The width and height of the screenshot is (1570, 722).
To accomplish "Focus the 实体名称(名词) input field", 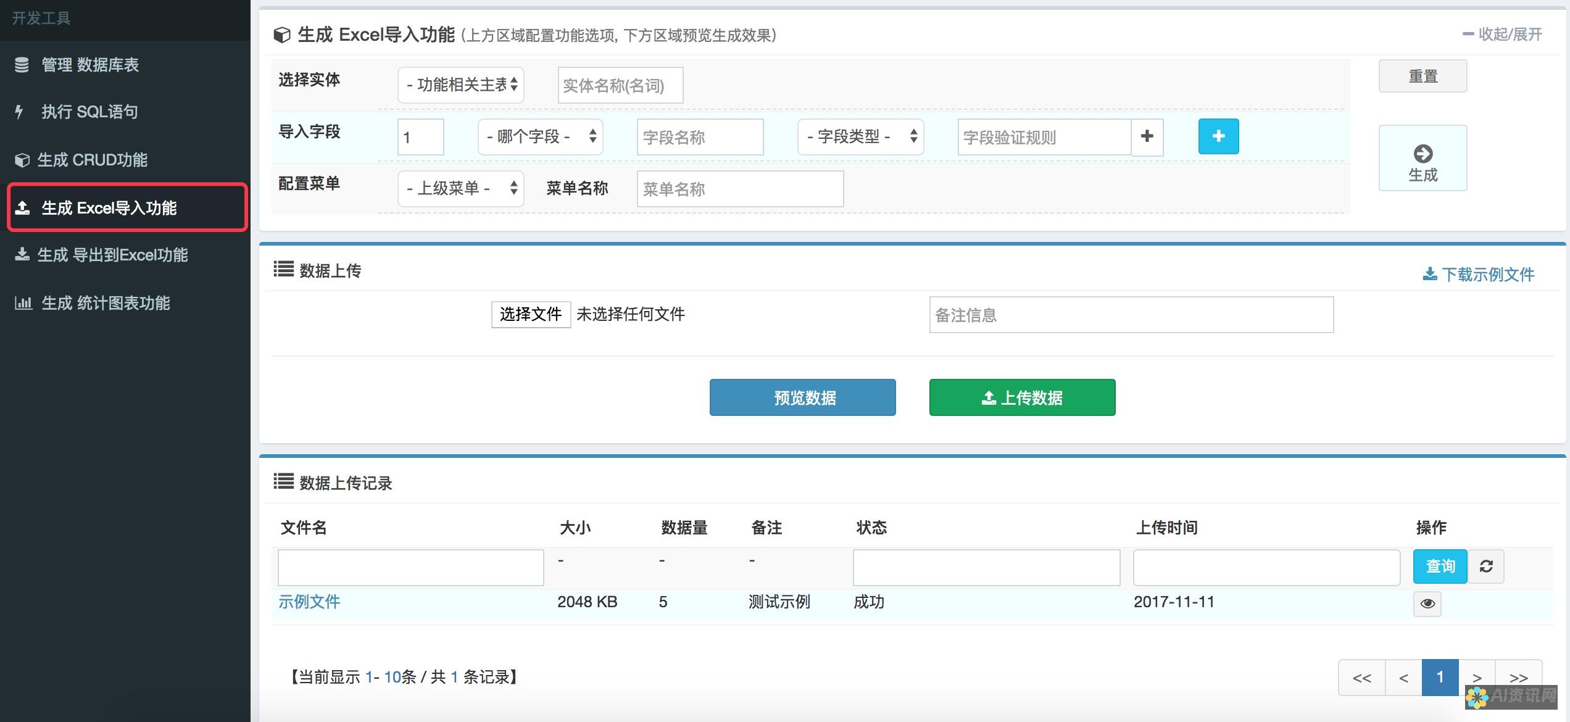I will 620,85.
